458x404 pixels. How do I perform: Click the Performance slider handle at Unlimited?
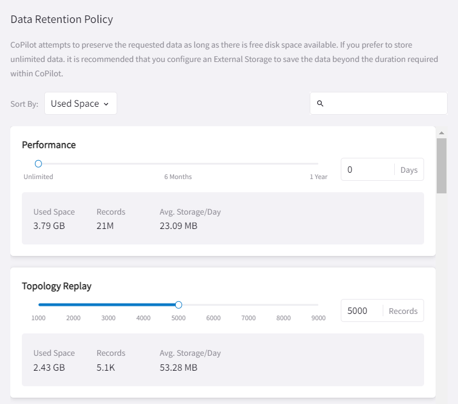click(39, 164)
